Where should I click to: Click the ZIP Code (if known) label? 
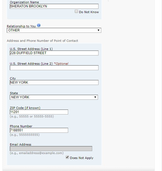pos(25,108)
